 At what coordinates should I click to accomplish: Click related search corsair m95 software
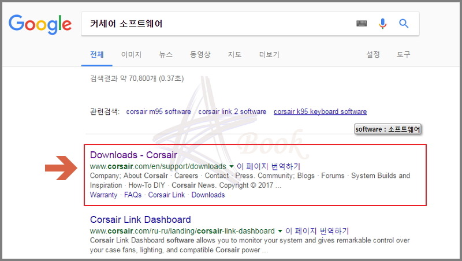pyautogui.click(x=158, y=111)
